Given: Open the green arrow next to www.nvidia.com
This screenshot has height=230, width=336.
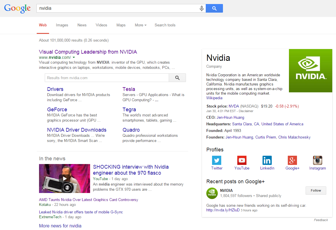Looking at the screenshot, I should point(74,57).
